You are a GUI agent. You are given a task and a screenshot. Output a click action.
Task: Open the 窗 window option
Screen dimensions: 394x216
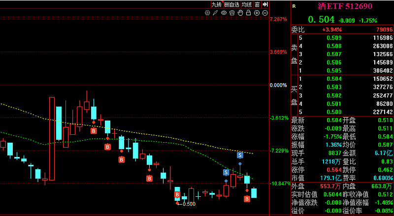[257, 4]
